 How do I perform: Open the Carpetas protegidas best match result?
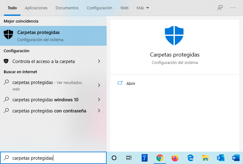click(x=53, y=36)
